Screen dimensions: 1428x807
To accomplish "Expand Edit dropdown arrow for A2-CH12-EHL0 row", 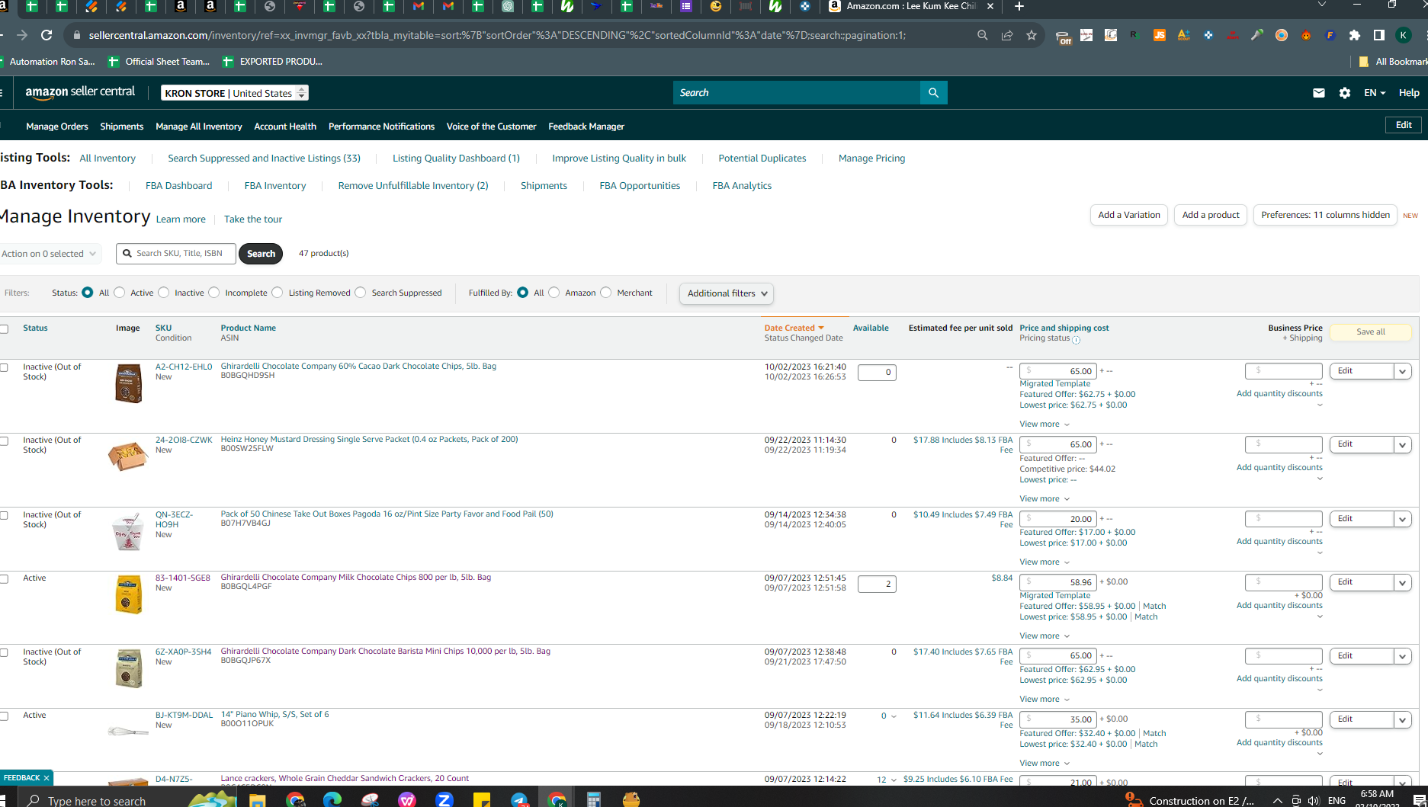I will coord(1403,372).
